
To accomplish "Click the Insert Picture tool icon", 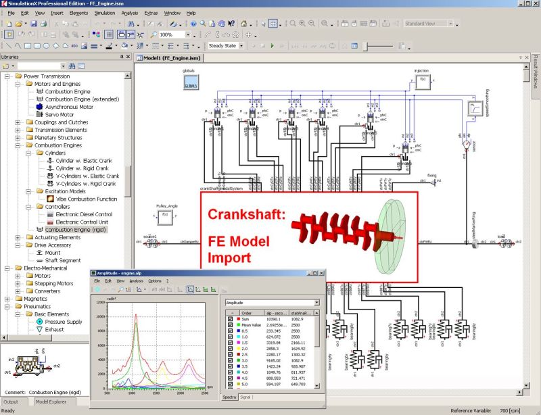I will coord(84,46).
